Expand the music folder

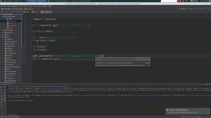[x=3, y=37]
